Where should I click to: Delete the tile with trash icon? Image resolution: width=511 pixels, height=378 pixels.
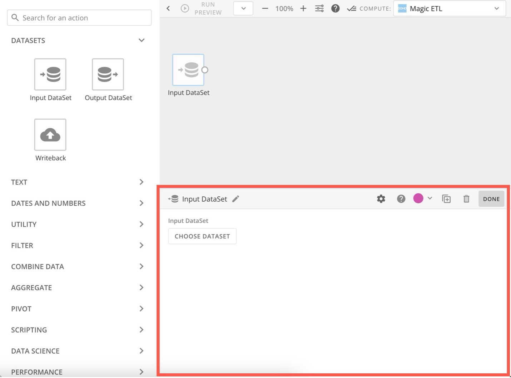(466, 199)
